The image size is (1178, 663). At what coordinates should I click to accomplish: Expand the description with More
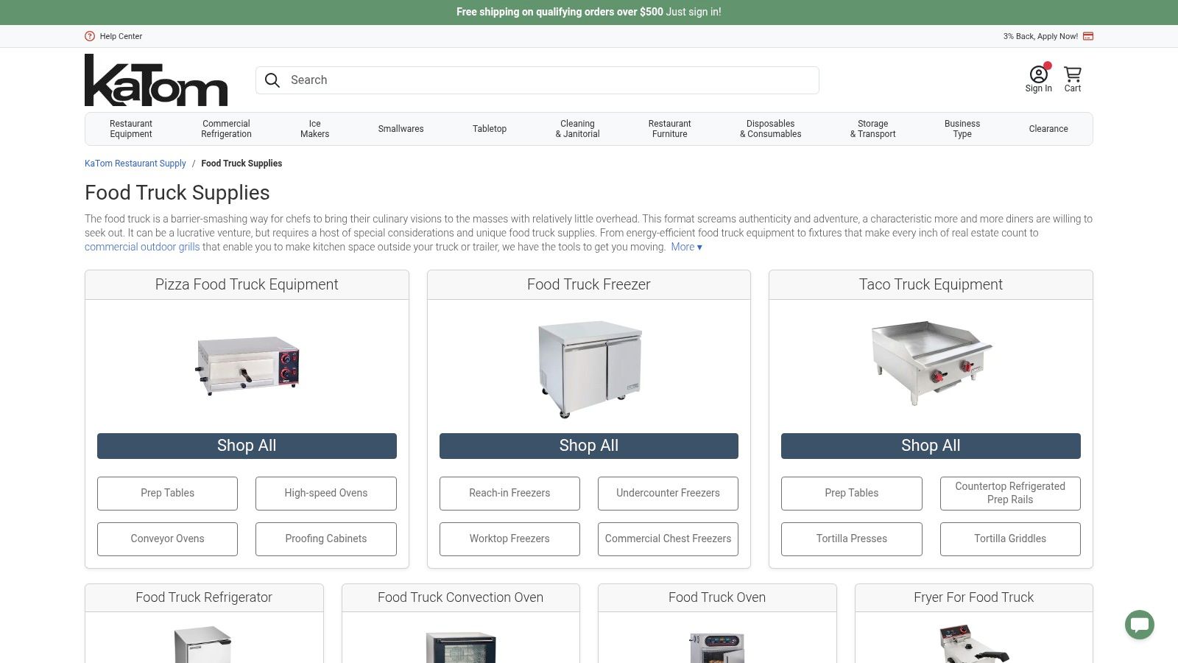click(x=686, y=247)
